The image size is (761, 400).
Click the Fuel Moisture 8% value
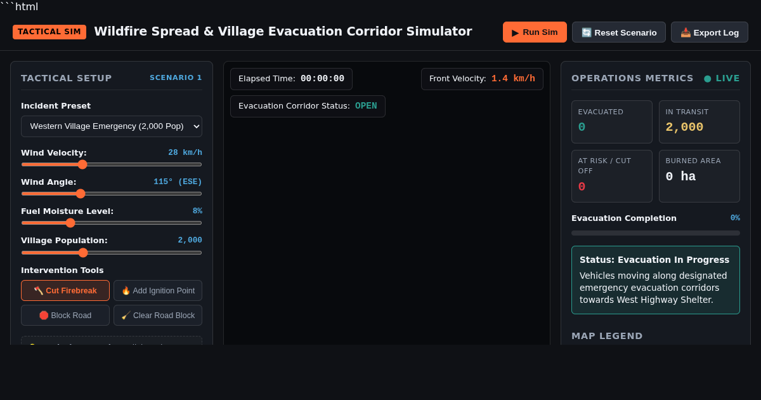point(197,211)
